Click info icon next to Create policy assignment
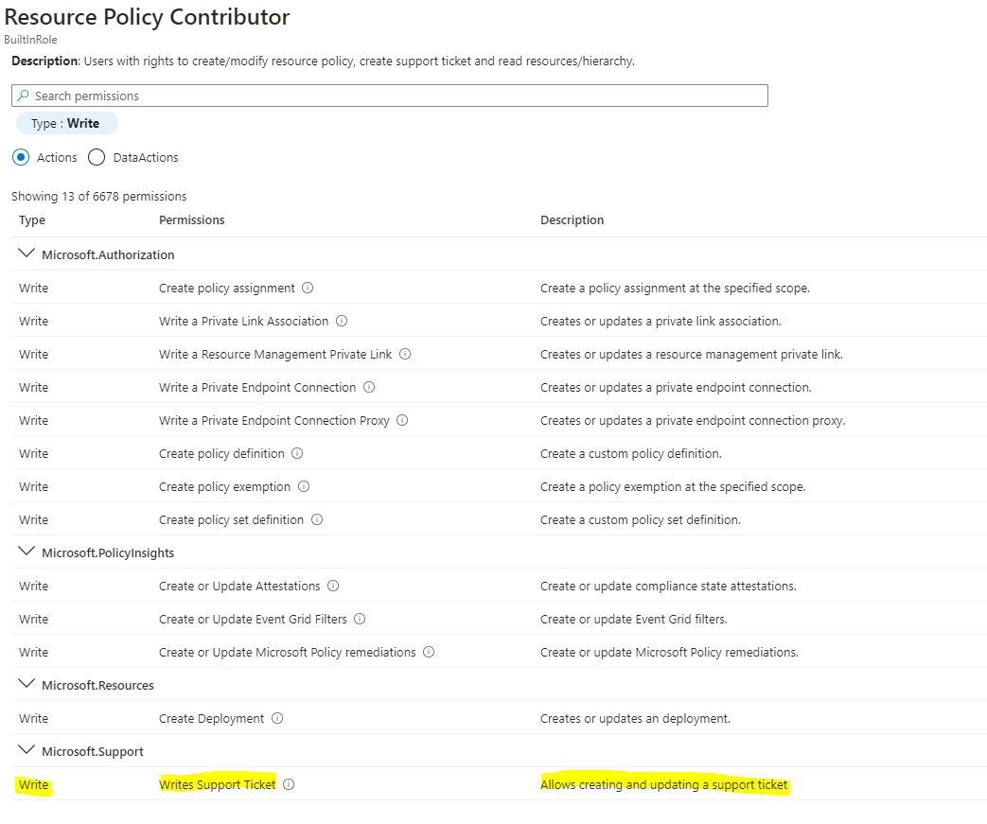Image resolution: width=987 pixels, height=824 pixels. tap(308, 288)
